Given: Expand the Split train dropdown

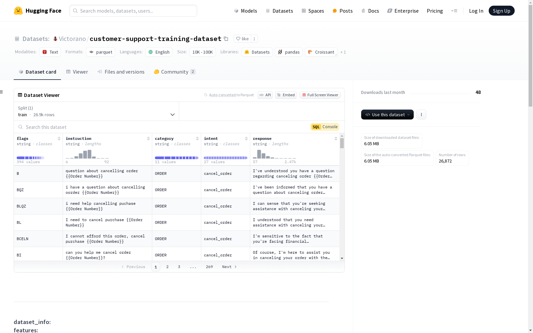Looking at the screenshot, I should point(97,111).
